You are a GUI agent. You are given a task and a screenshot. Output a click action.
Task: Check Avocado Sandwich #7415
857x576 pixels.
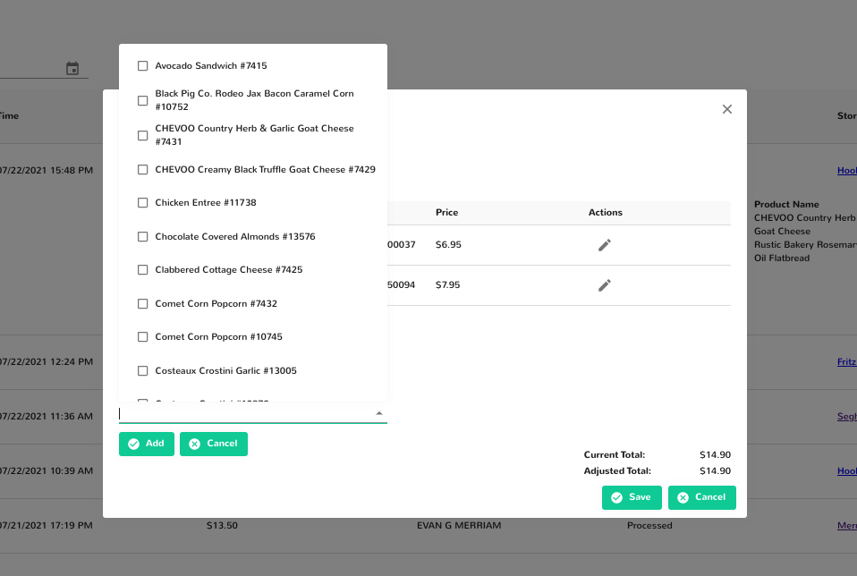[x=142, y=66]
